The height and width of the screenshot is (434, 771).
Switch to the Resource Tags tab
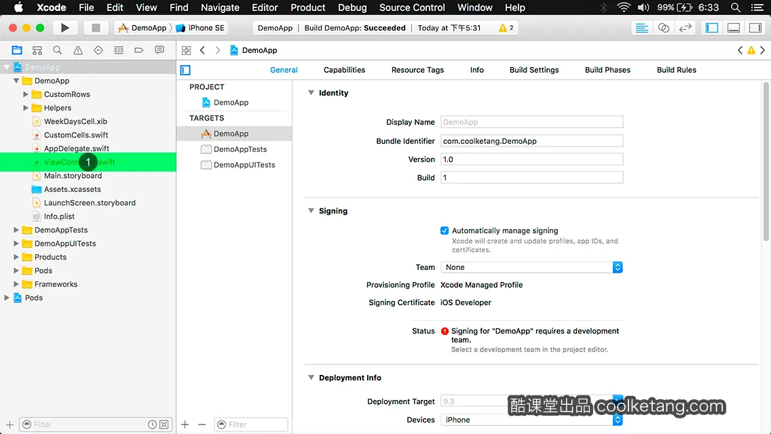[x=417, y=70]
